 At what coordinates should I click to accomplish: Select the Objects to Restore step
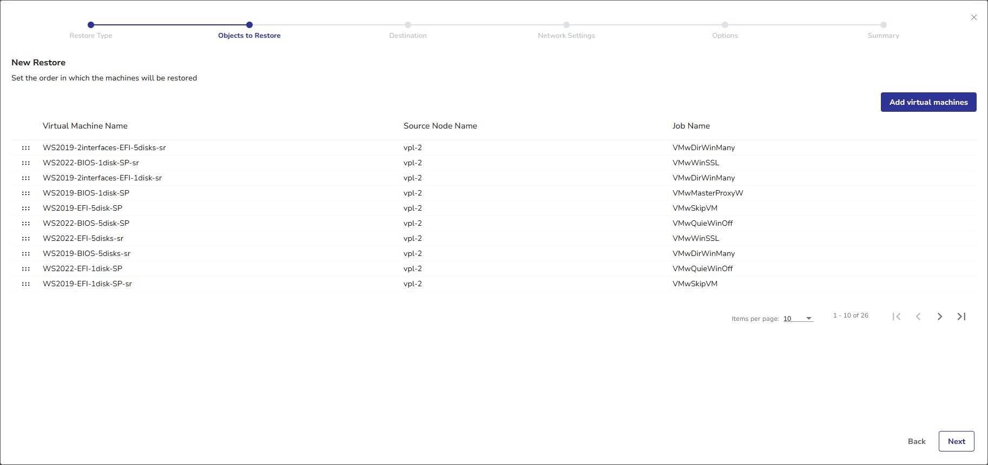tap(249, 25)
